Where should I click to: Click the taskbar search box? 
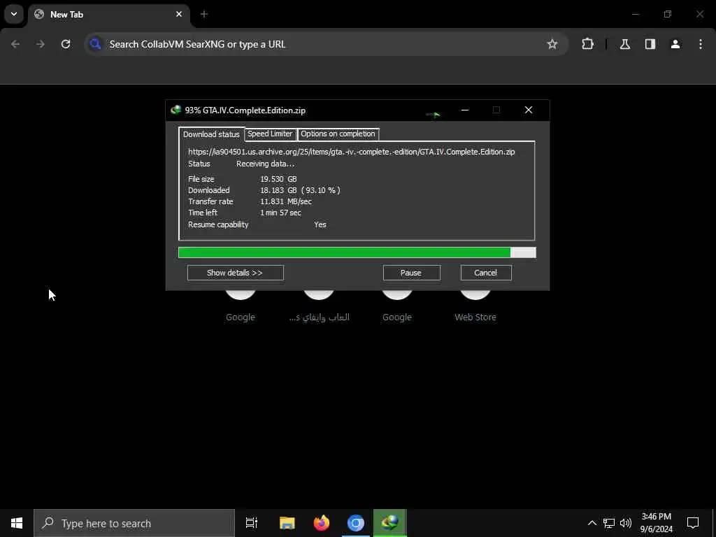(134, 523)
